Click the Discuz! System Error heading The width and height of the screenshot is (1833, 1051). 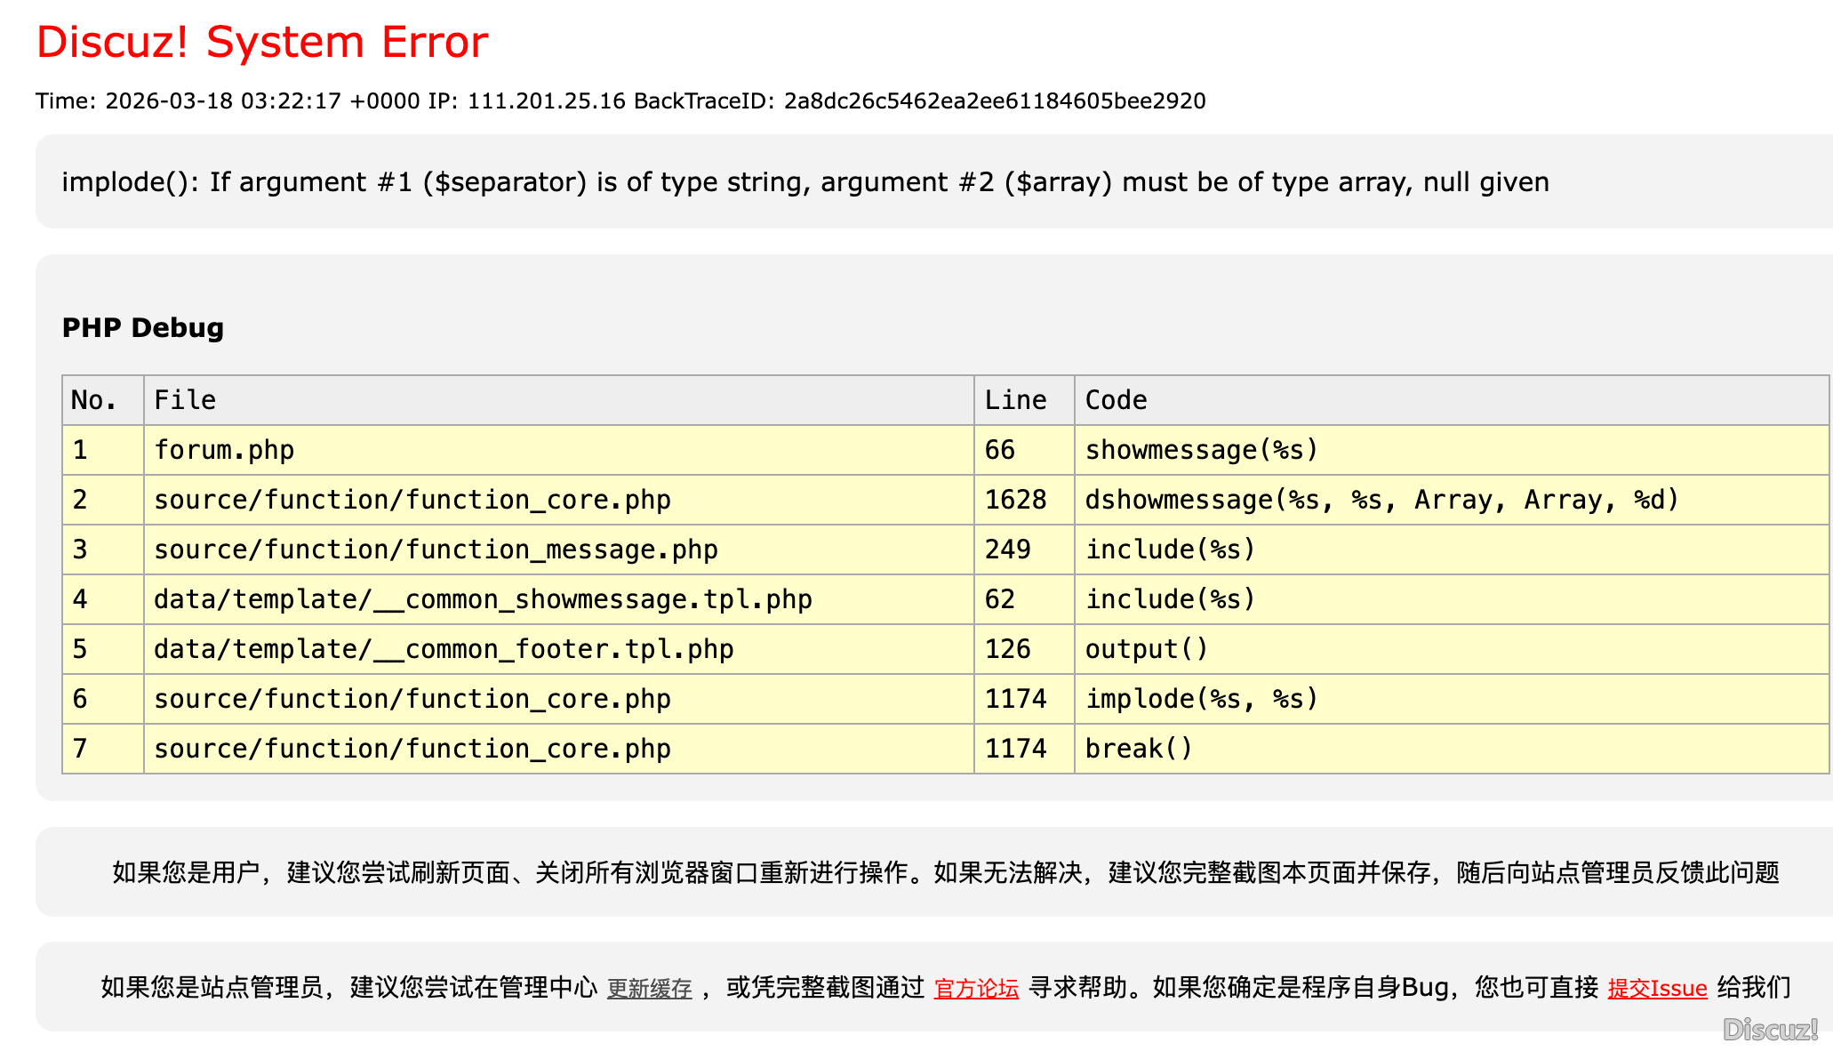[x=262, y=42]
